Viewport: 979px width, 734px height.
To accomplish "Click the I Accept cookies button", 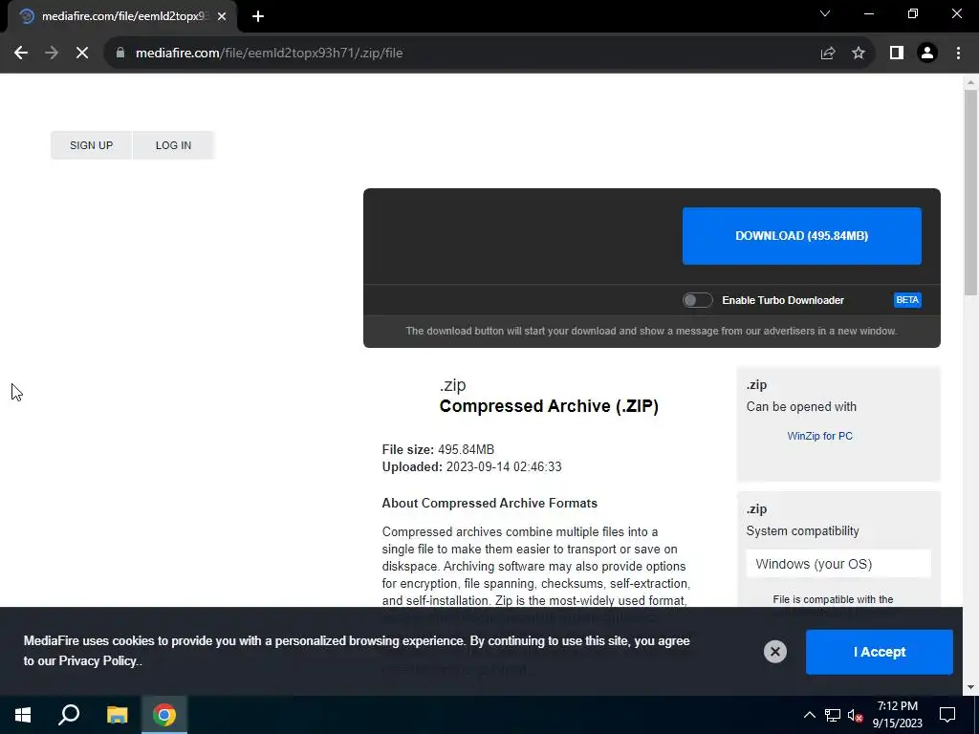I will click(880, 652).
